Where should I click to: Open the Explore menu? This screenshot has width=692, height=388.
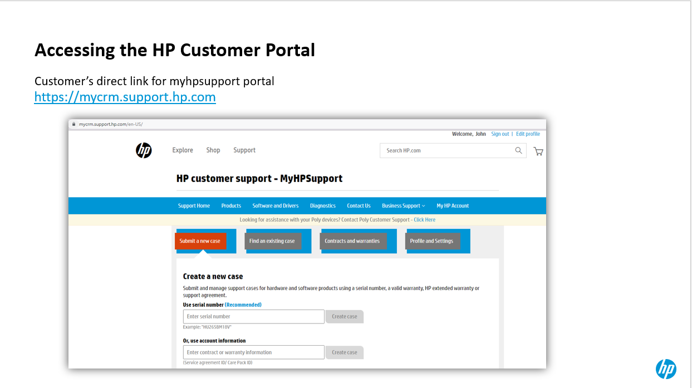[183, 150]
